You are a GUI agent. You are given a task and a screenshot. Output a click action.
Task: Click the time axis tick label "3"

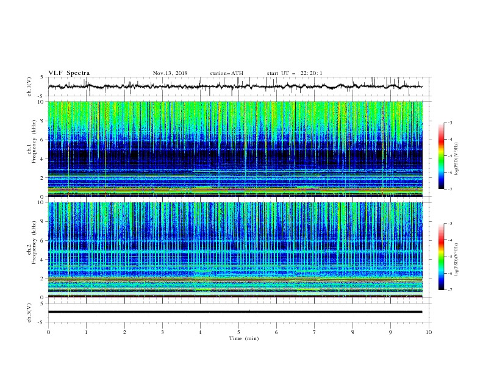click(x=163, y=332)
